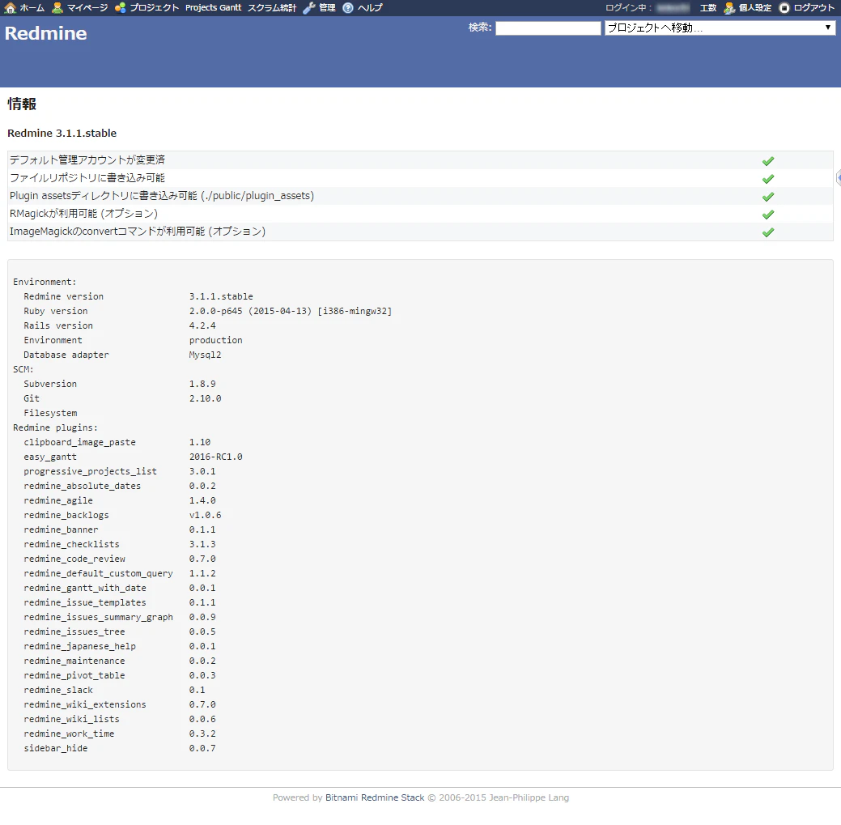Click the redmine_agile plugin name
Screen dimensions: 841x825
[x=58, y=500]
